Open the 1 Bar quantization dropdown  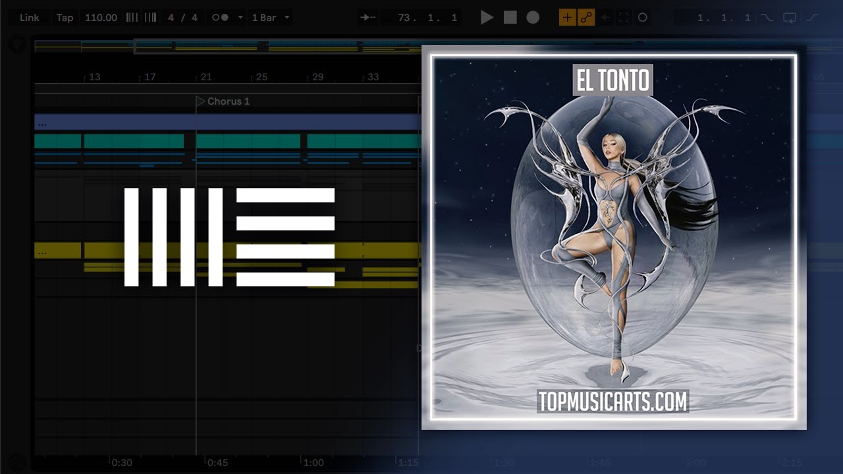click(270, 18)
